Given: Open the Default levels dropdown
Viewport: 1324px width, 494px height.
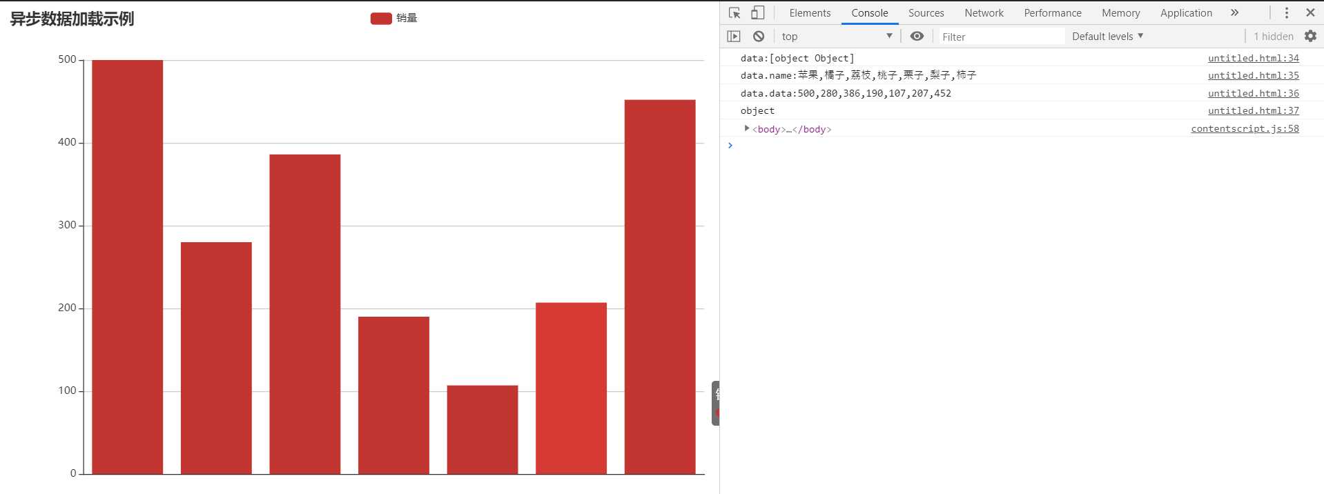Looking at the screenshot, I should (1107, 37).
